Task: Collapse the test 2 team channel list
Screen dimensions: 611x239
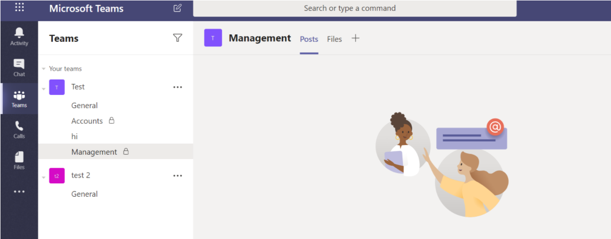Action: [x=44, y=177]
